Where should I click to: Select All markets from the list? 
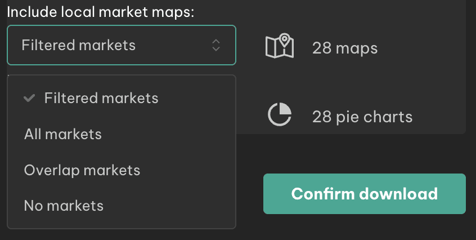[x=122, y=134]
